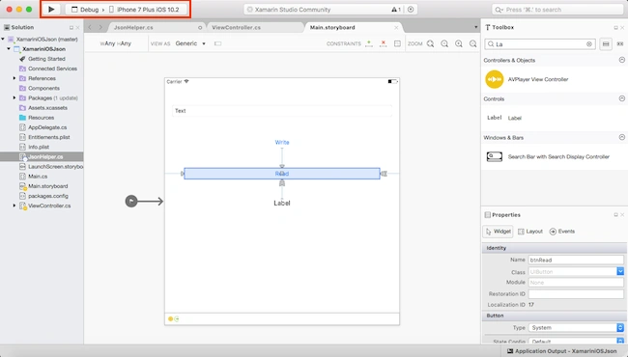Click the Name field containing btnRead
Screen dimensions: 628x357
coord(576,260)
